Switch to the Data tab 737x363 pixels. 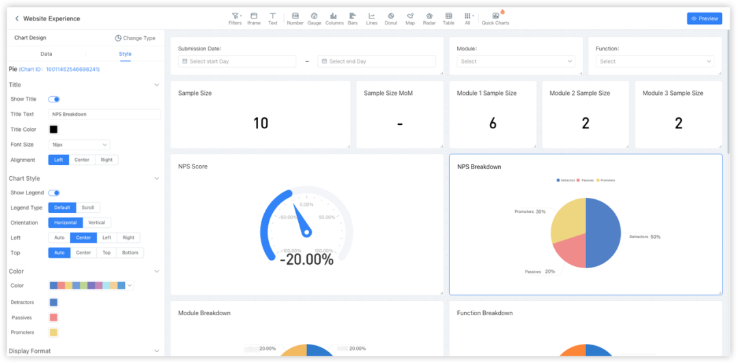pos(46,54)
